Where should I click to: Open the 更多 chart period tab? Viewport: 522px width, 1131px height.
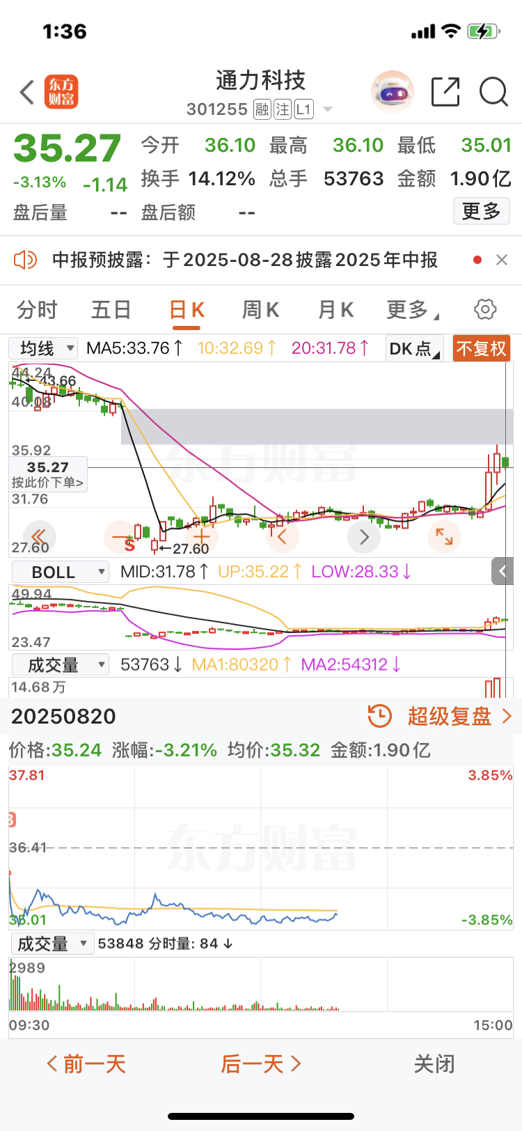point(412,309)
